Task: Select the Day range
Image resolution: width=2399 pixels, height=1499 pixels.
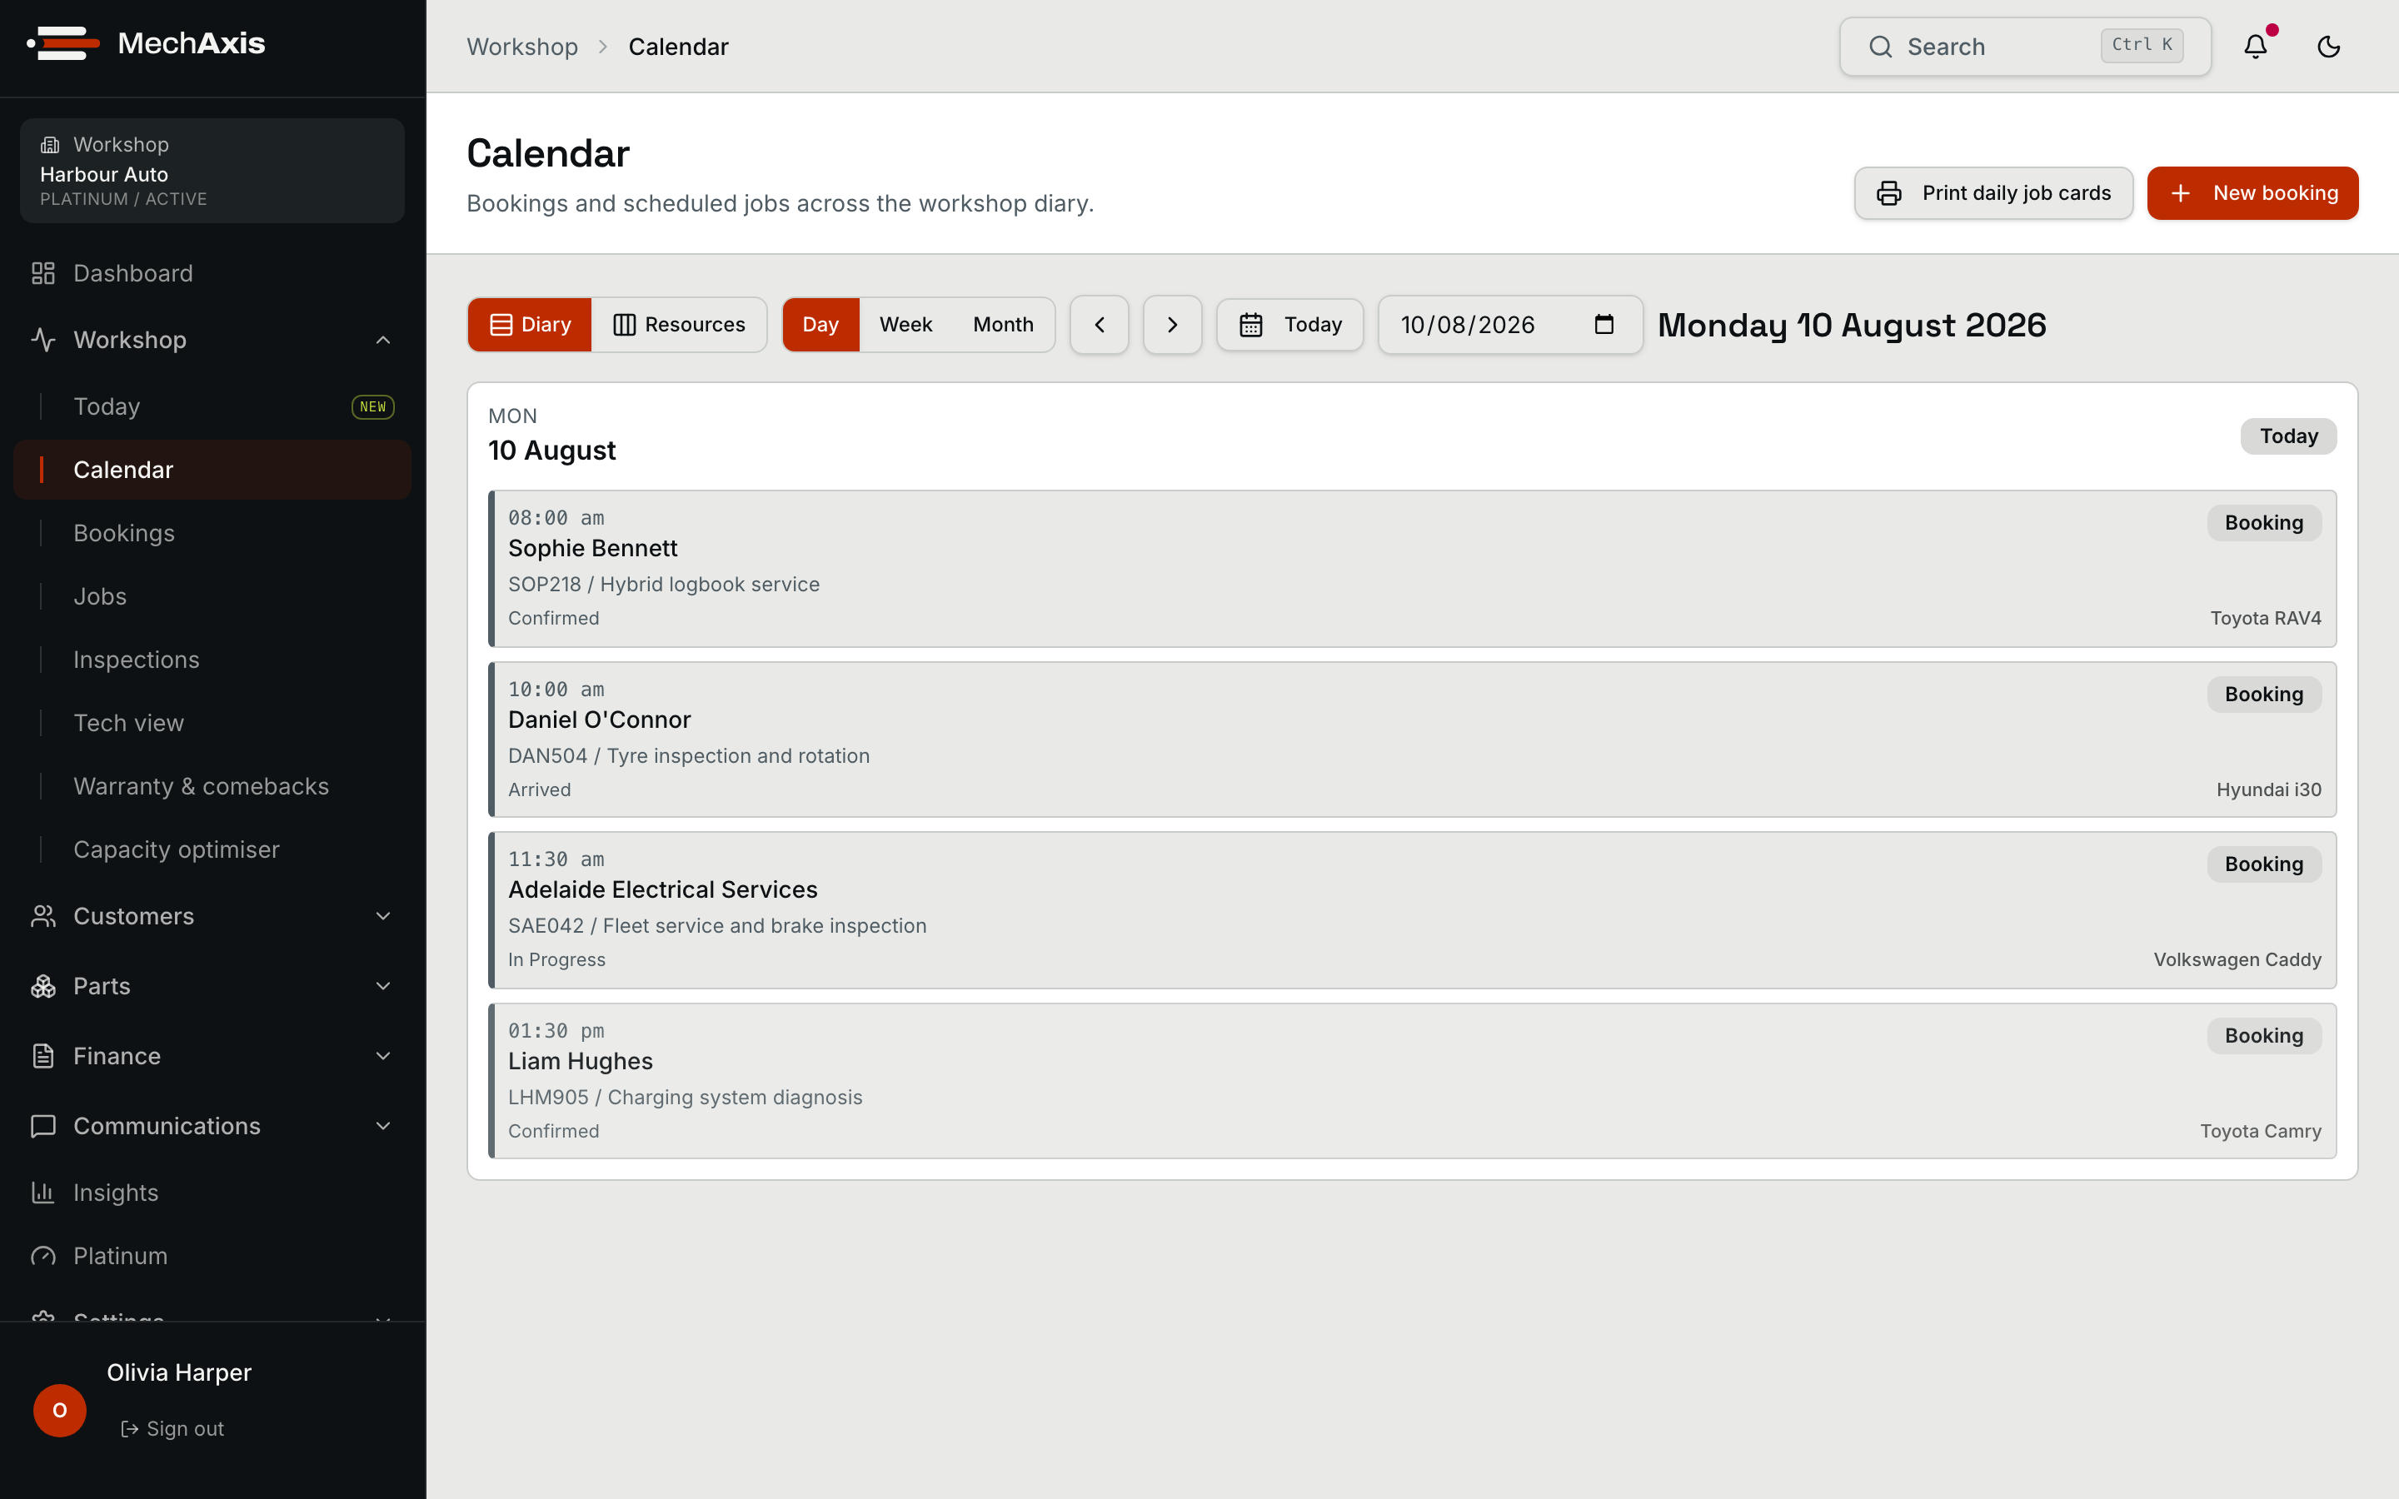Action: [x=820, y=324]
